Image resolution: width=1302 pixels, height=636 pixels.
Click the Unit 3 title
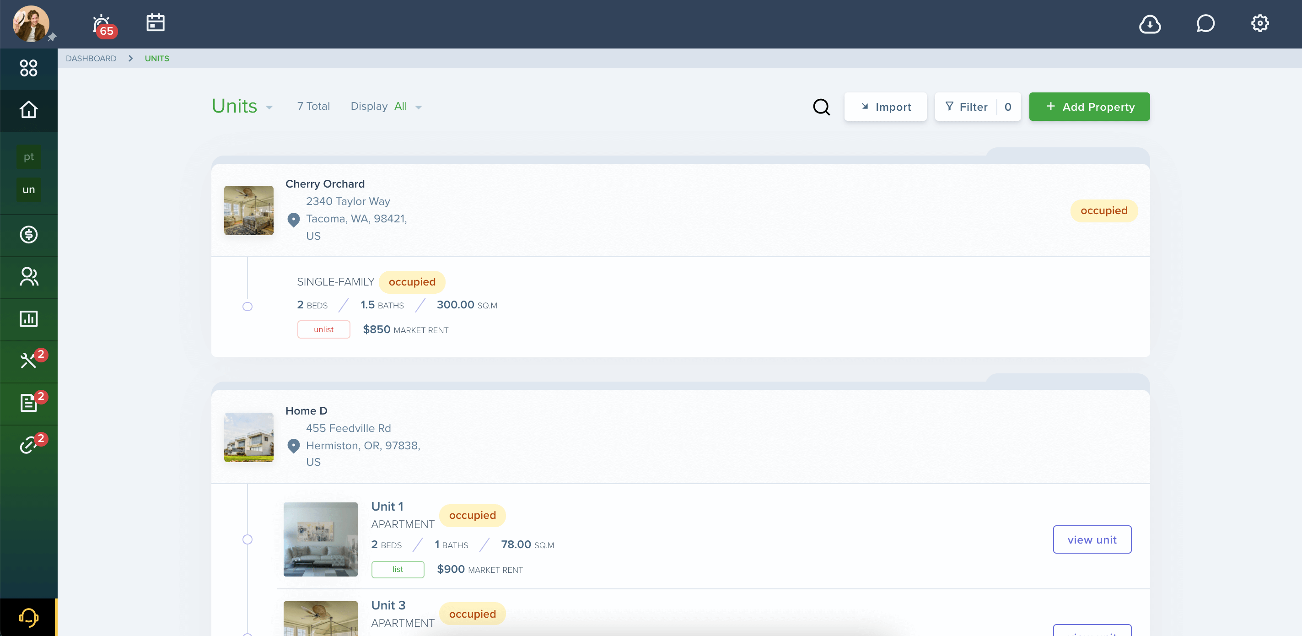pos(388,606)
